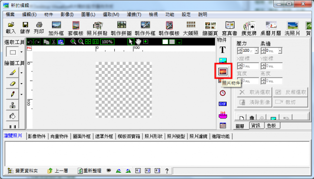Open the 影像(I) menu

67,15
